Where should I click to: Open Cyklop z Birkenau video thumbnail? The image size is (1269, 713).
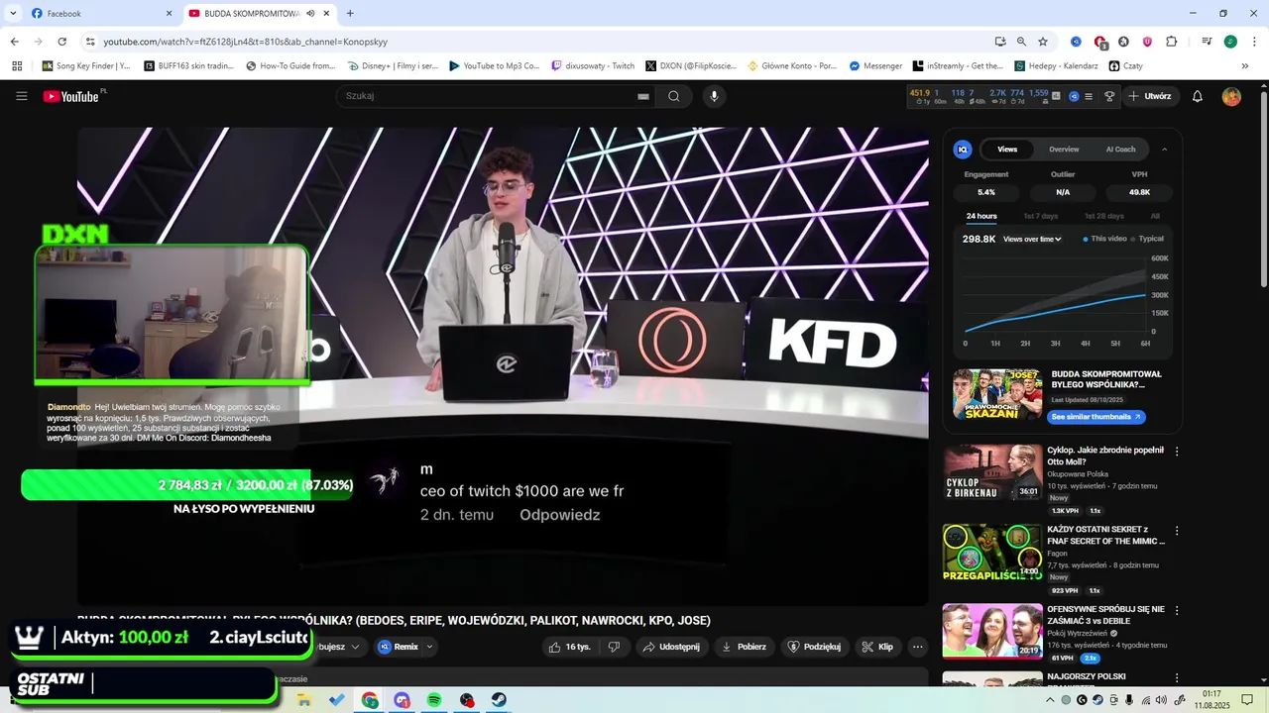[991, 472]
